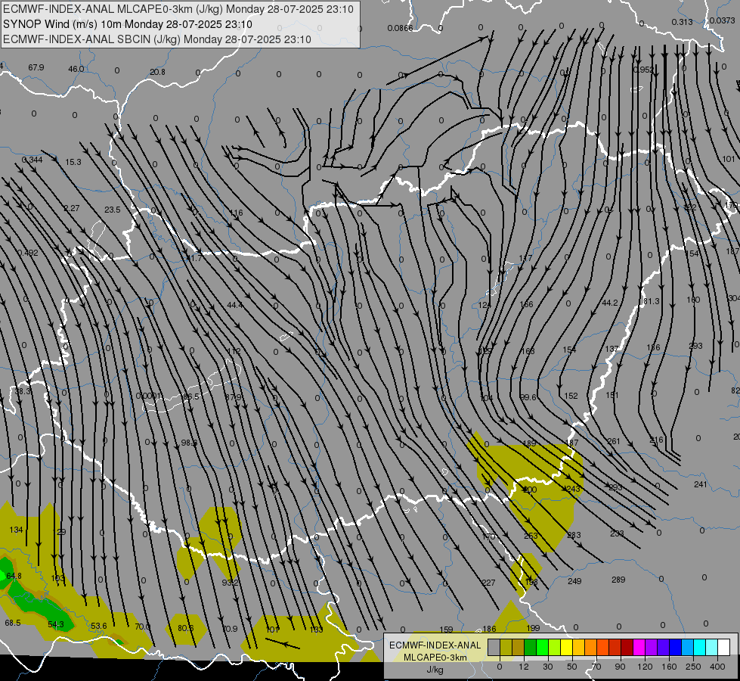
Task: Click the map value 216
Action: point(656,440)
